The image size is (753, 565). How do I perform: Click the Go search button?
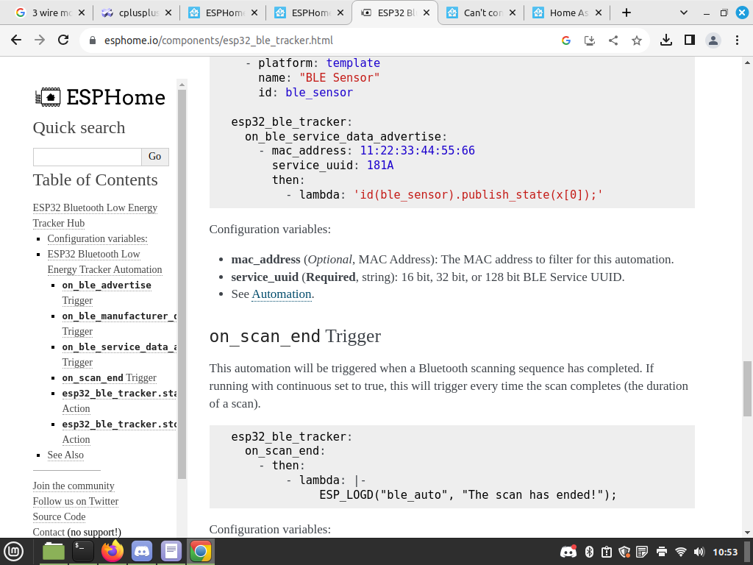pyautogui.click(x=154, y=157)
